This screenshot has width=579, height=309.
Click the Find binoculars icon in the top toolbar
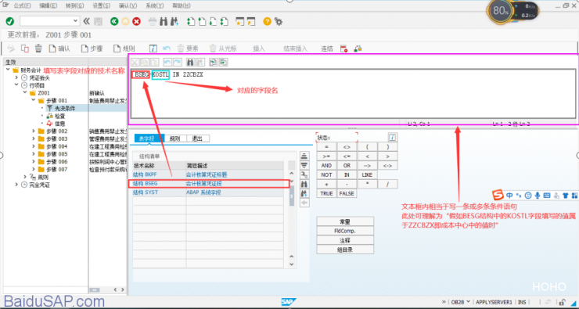pos(164,21)
